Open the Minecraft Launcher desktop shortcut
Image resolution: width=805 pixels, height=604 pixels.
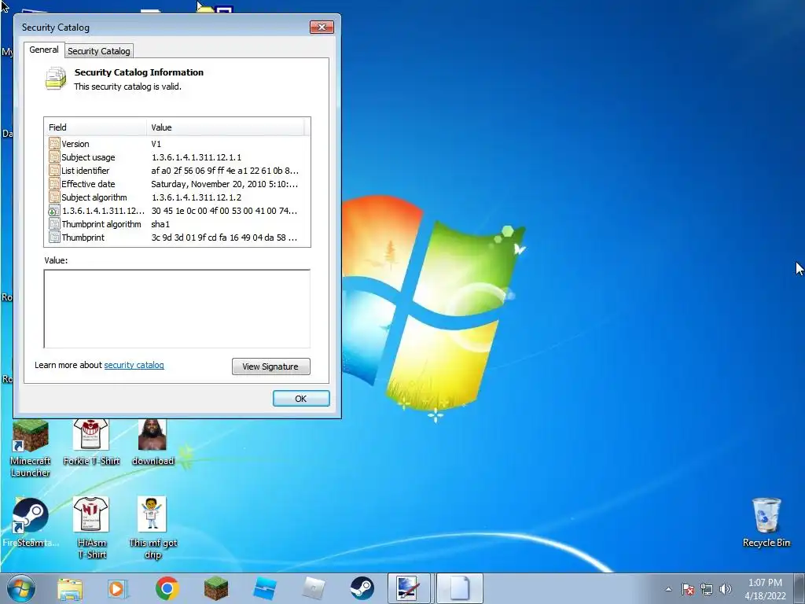31,447
